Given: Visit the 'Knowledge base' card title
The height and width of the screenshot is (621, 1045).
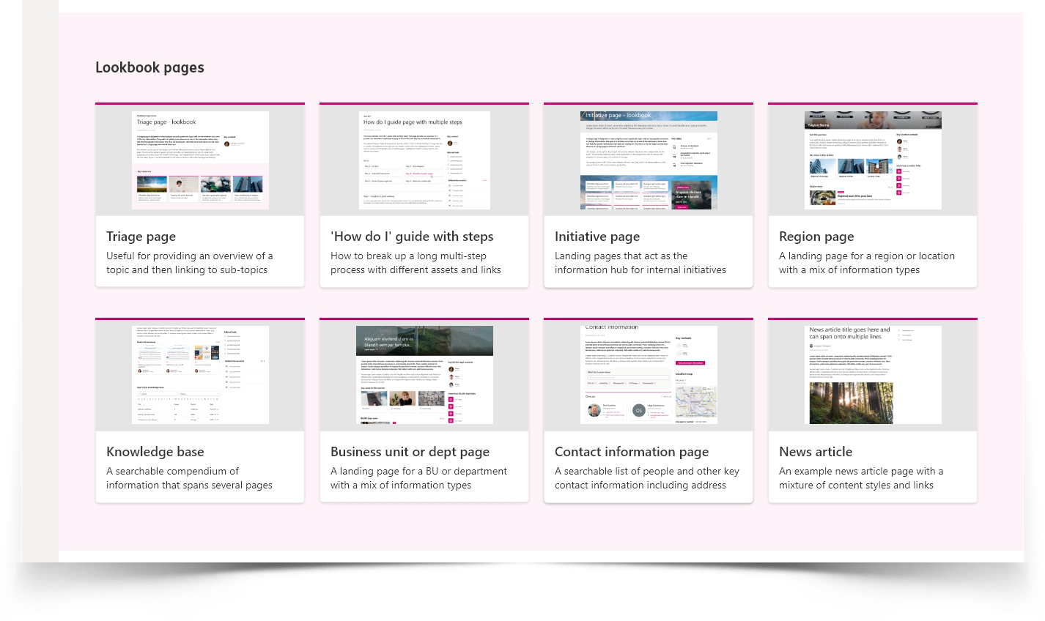Looking at the screenshot, I should (x=155, y=452).
